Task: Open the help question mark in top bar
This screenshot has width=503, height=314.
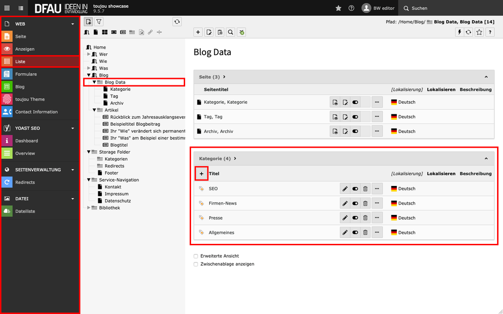Action: pyautogui.click(x=351, y=8)
